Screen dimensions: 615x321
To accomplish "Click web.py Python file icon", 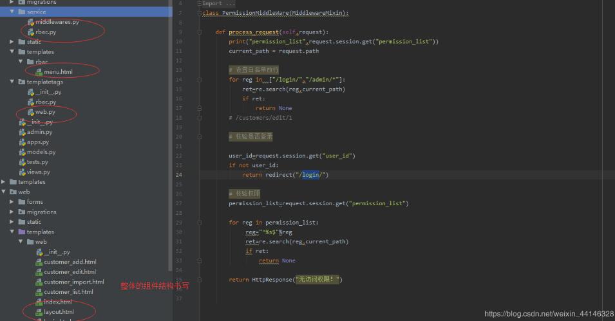I will [31, 112].
